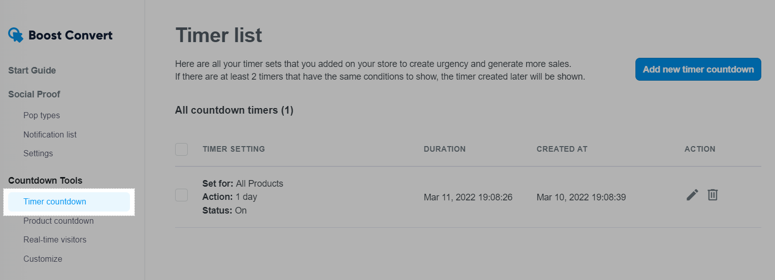This screenshot has width=775, height=280.
Task: Click the Boost Convert logo icon
Action: coord(16,35)
